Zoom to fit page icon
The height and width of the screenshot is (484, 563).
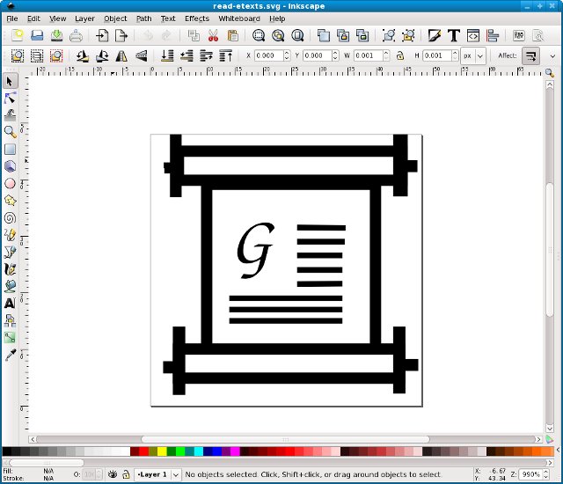(x=297, y=35)
